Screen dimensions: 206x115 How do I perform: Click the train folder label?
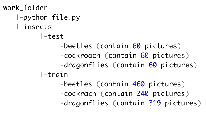pyautogui.click(x=58, y=75)
